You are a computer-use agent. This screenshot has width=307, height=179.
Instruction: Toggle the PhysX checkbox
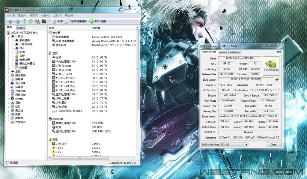(x=246, y=138)
